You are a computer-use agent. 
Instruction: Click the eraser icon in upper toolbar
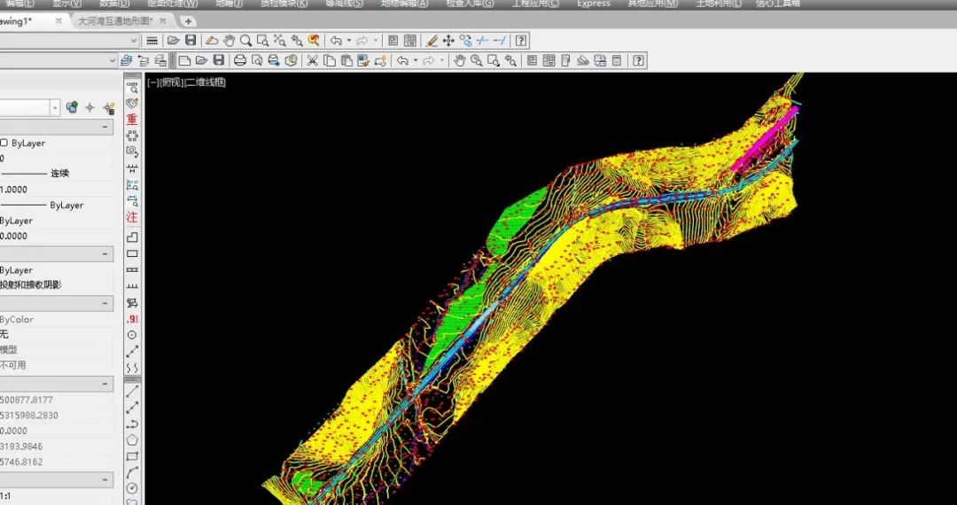[x=212, y=40]
